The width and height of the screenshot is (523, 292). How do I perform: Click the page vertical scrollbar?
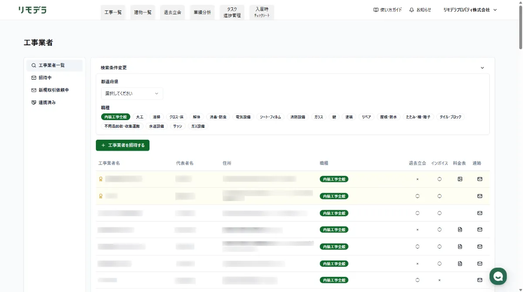520,26
